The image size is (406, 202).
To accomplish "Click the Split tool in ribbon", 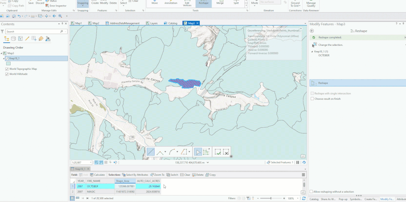I will click(x=236, y=3).
